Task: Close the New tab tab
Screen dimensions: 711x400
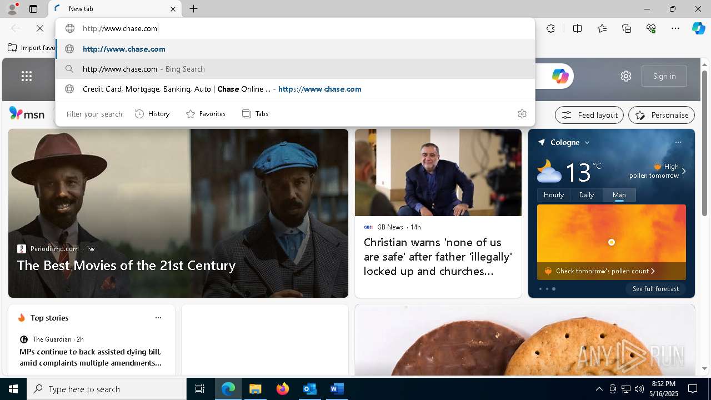Action: point(173,9)
